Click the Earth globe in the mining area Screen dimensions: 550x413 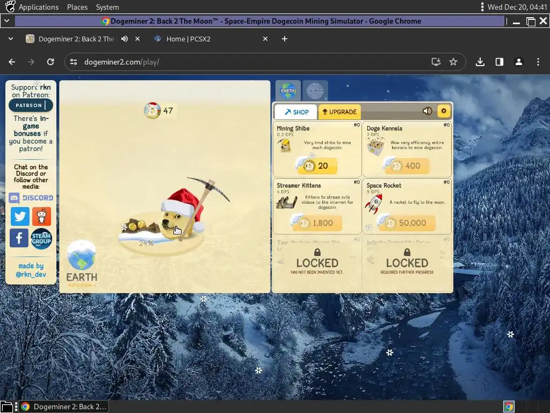82,255
